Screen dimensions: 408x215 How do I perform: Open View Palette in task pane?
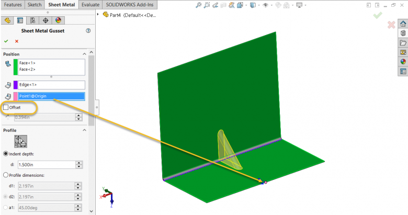tap(403, 52)
